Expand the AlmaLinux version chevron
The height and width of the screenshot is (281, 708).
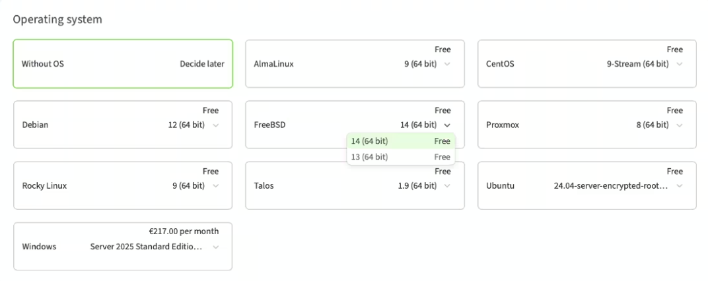(447, 64)
